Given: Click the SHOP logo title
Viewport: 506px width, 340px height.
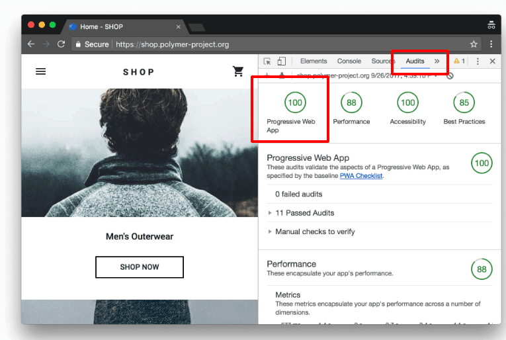Looking at the screenshot, I should (x=139, y=72).
